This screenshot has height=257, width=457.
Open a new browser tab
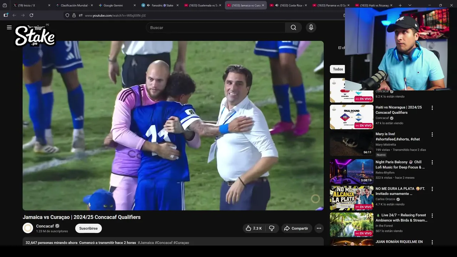[400, 5]
